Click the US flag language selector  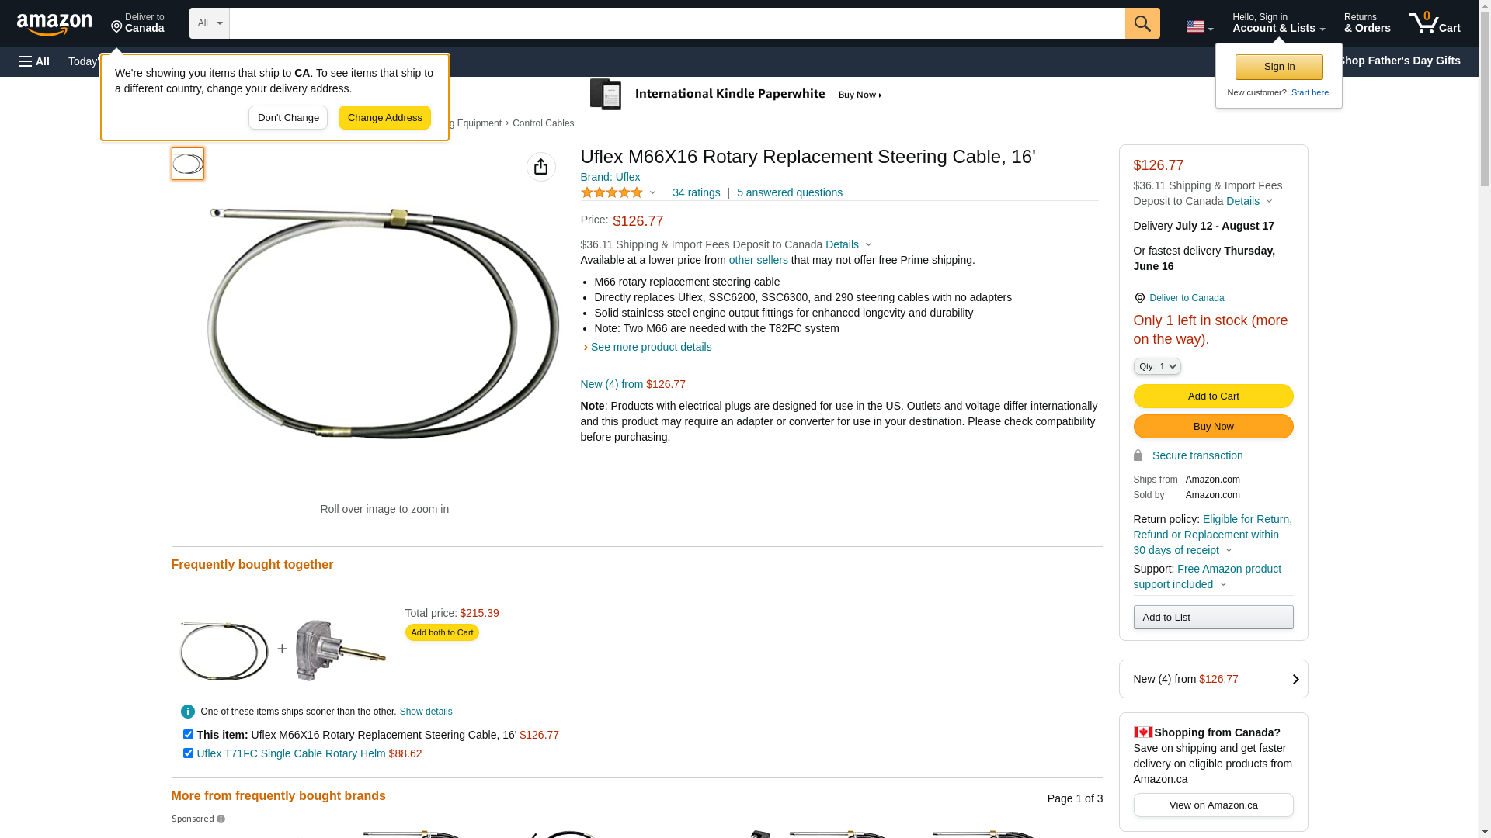click(1199, 26)
